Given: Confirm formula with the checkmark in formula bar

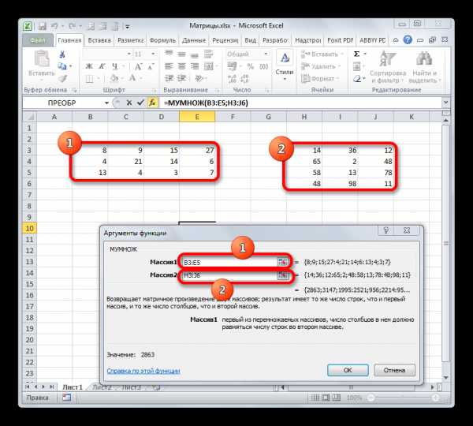Looking at the screenshot, I should pyautogui.click(x=140, y=103).
